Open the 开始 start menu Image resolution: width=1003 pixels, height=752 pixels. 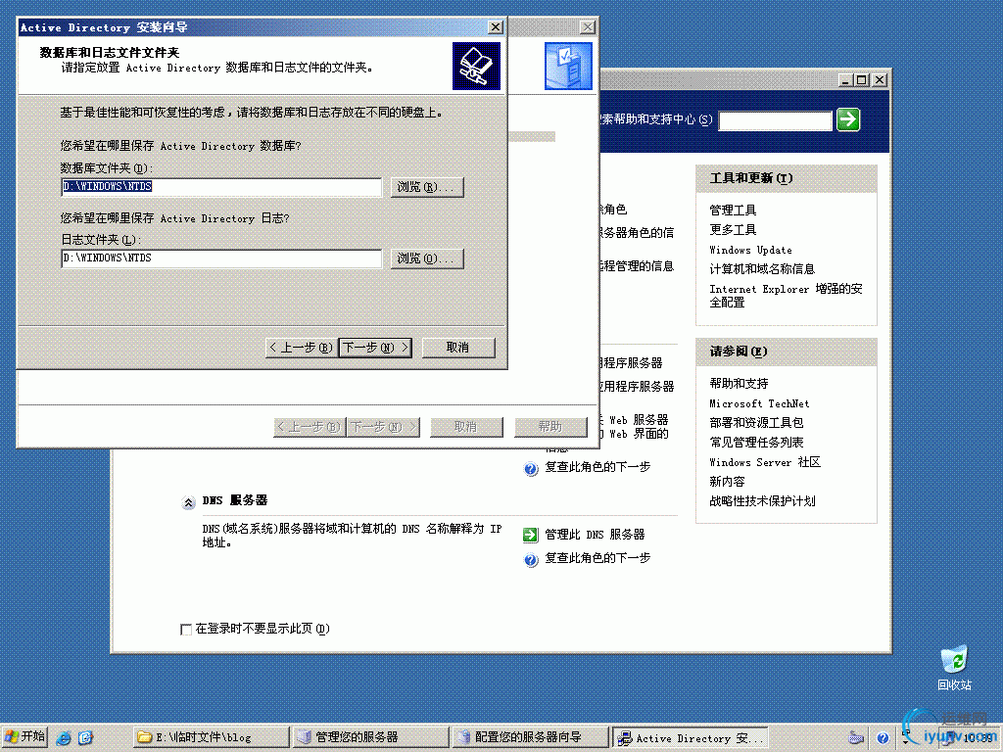pyautogui.click(x=24, y=737)
